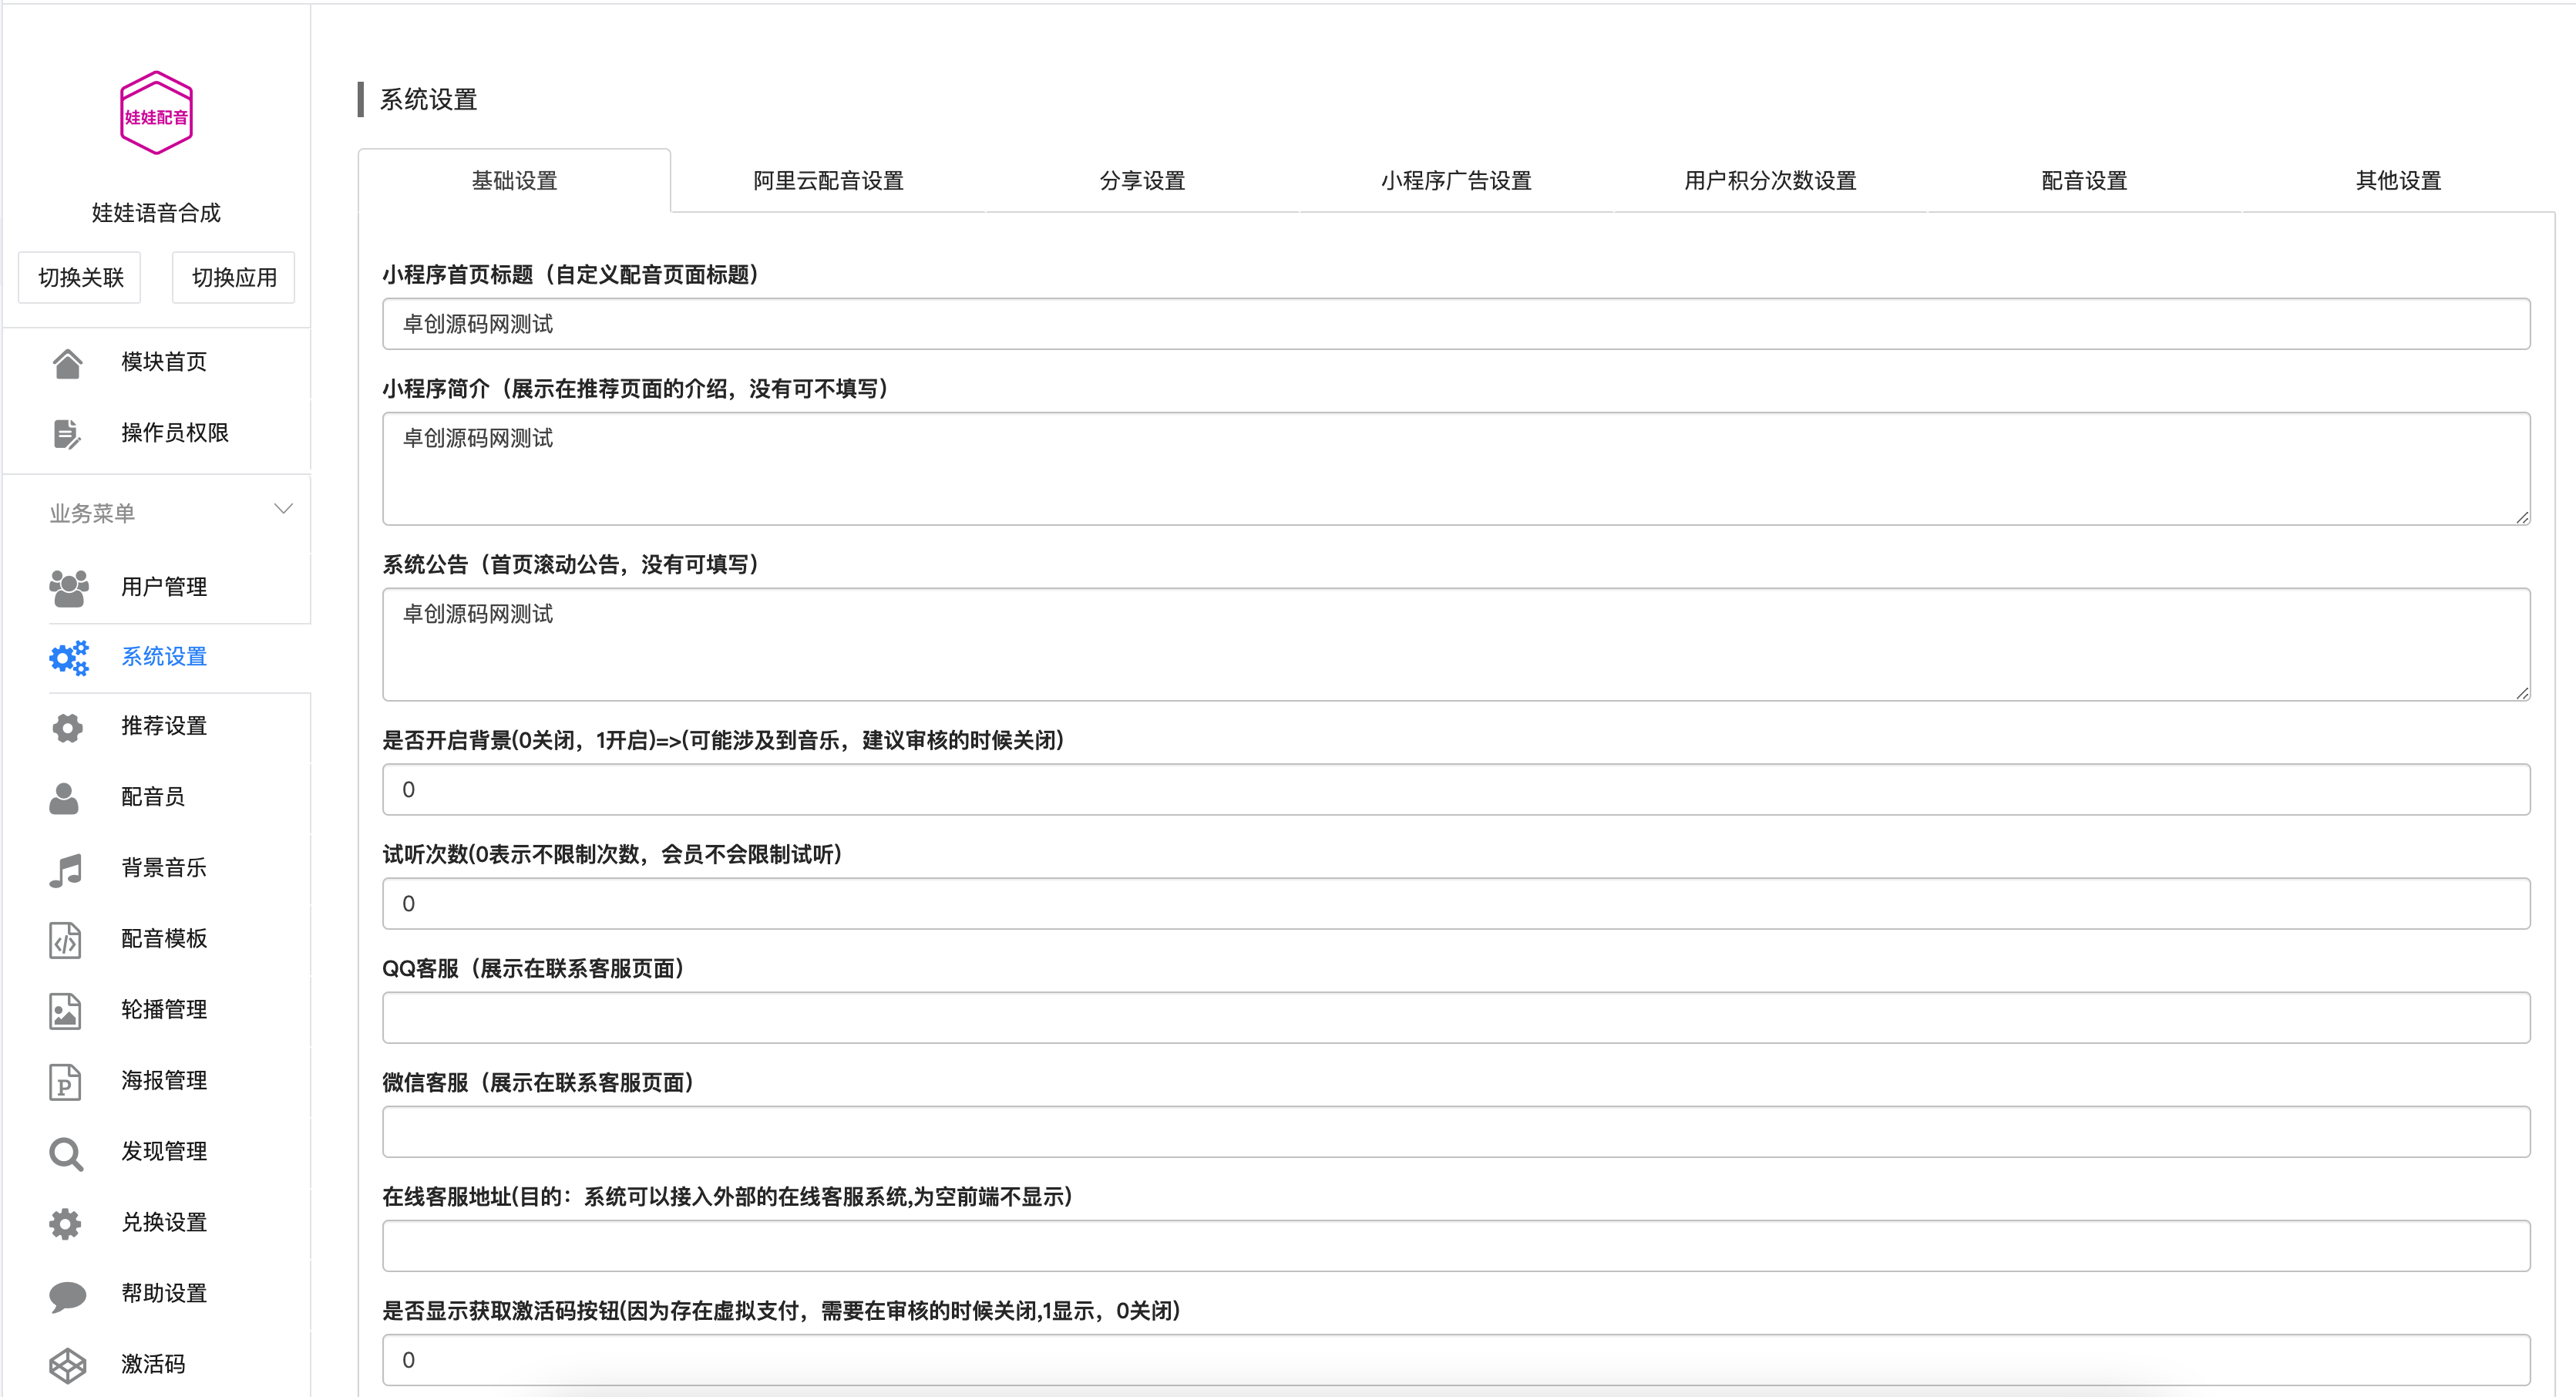Click the home icon beside 模块首页
Screen dimensions: 2576x1397
pyautogui.click(x=67, y=363)
